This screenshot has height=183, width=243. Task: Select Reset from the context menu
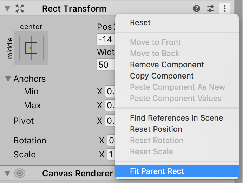coord(140,23)
